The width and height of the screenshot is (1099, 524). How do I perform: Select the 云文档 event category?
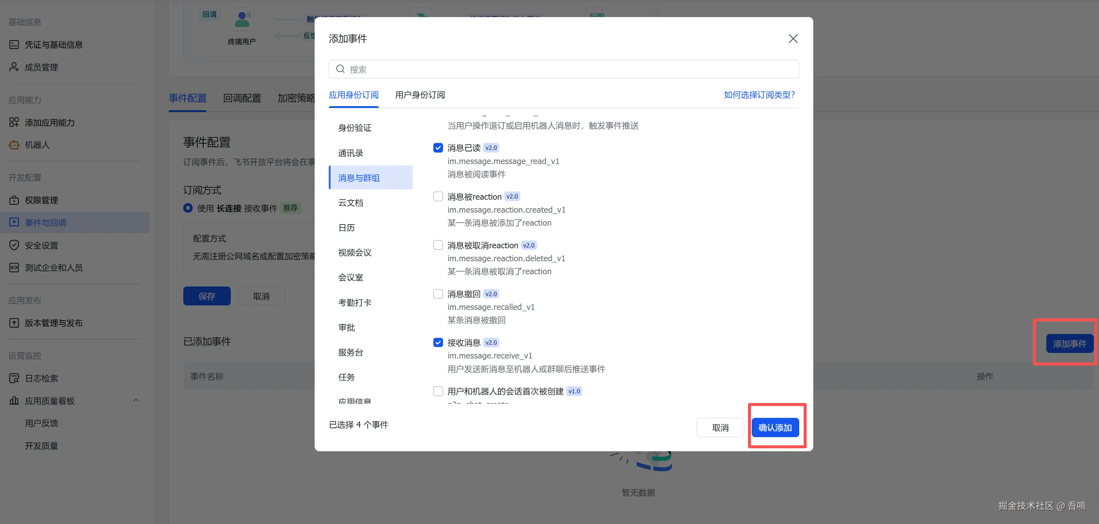[350, 203]
